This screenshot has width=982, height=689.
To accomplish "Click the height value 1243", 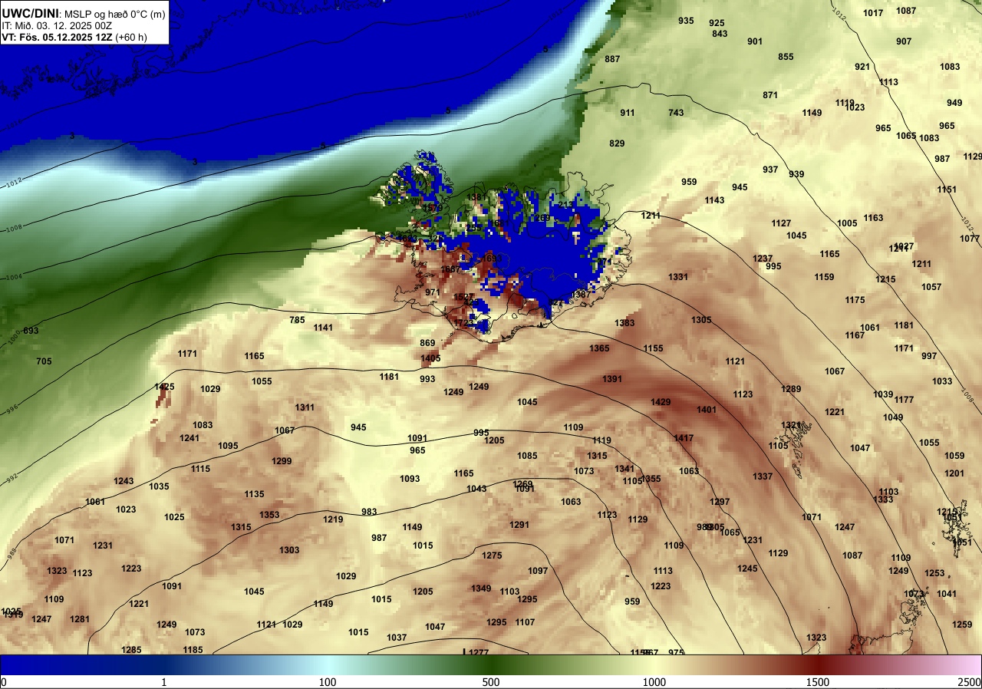I will (124, 481).
